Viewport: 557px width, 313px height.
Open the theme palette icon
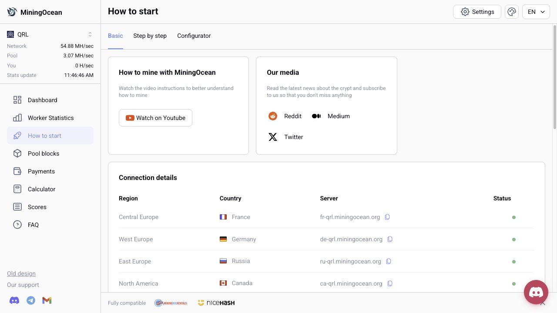coord(512,12)
